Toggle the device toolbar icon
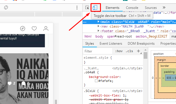Image resolution: width=176 pixels, height=104 pixels. coord(95,8)
